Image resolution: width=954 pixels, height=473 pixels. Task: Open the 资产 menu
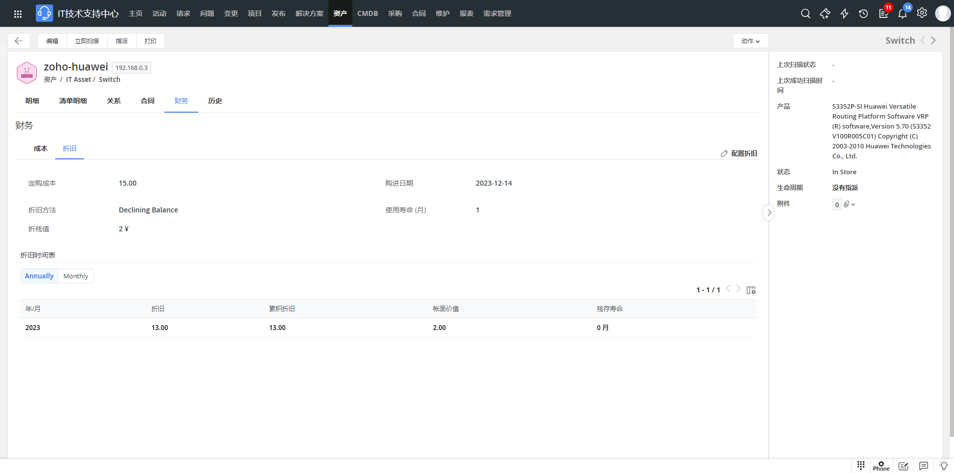click(340, 13)
